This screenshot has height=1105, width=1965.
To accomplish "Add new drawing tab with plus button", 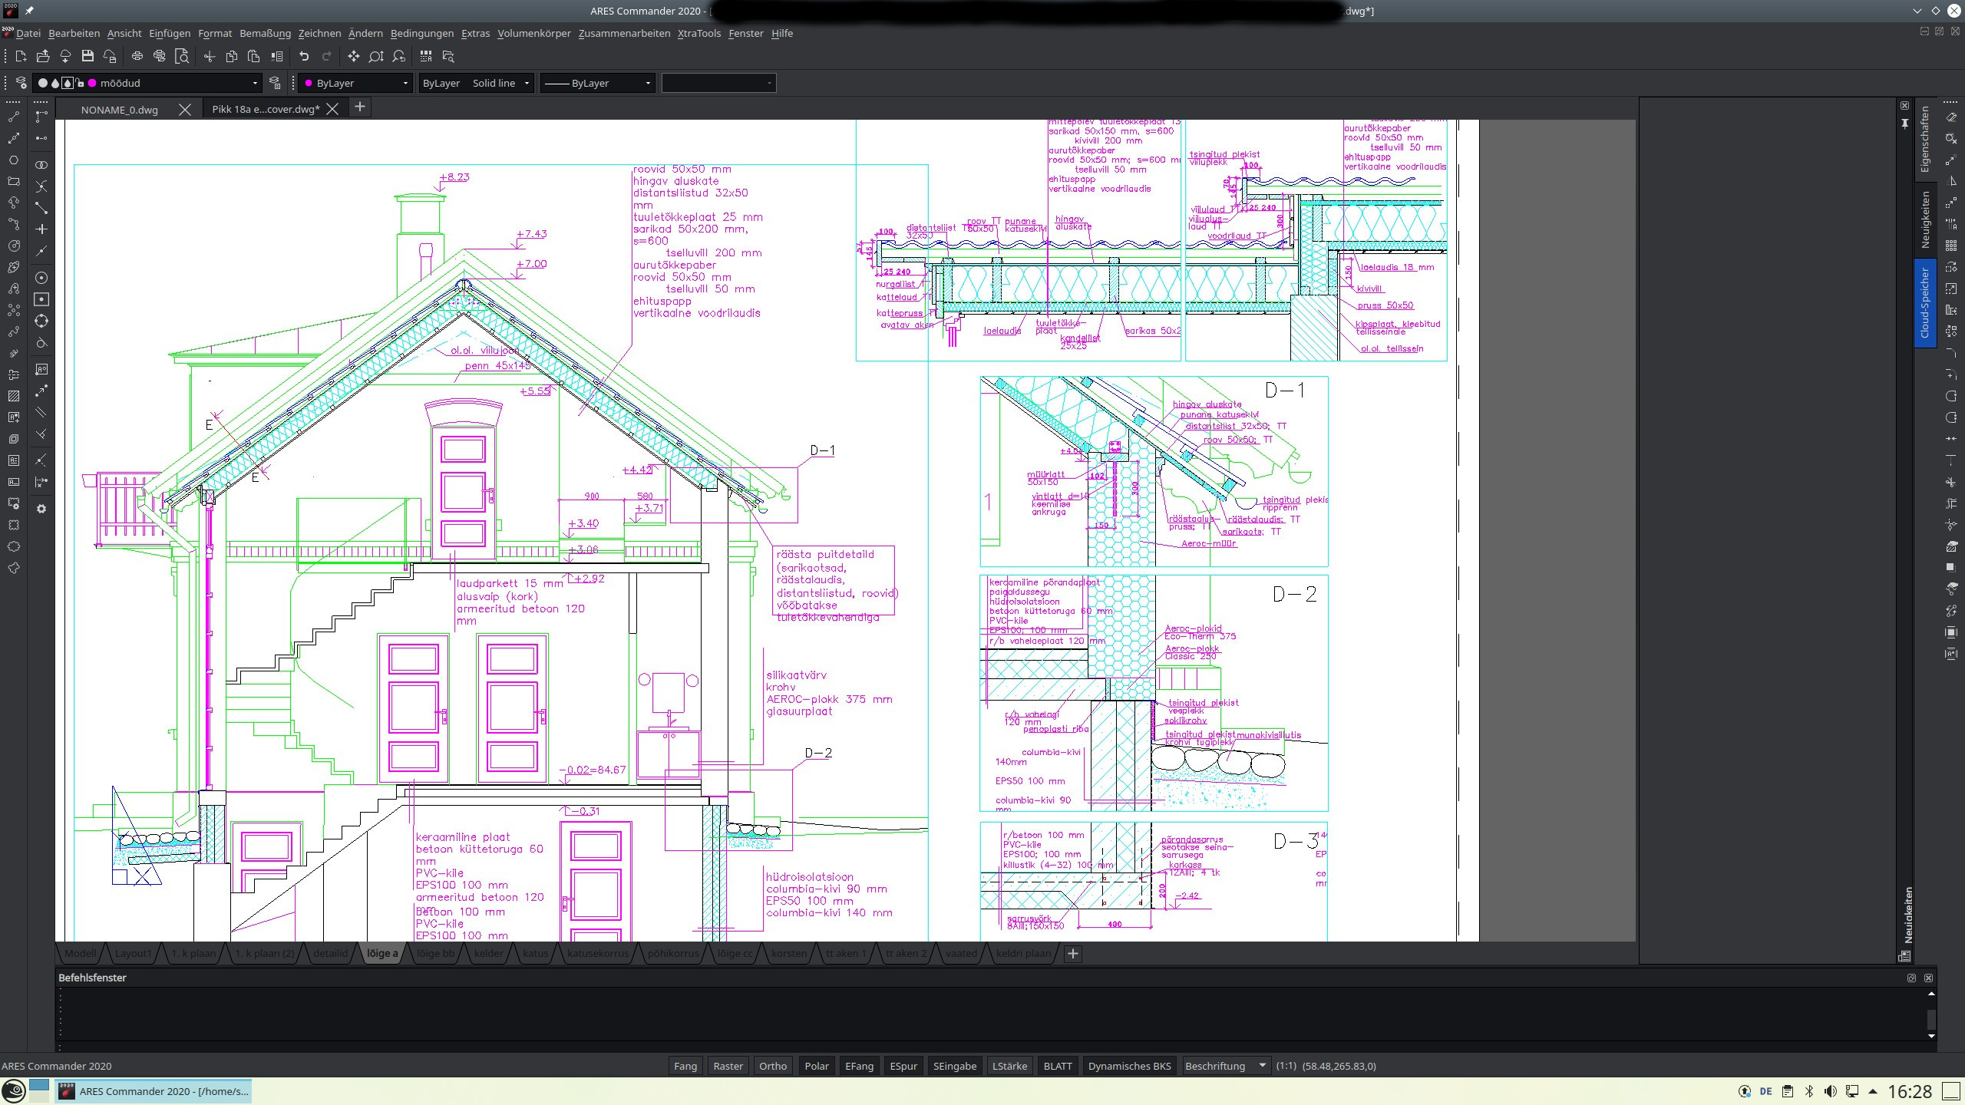I will [359, 107].
